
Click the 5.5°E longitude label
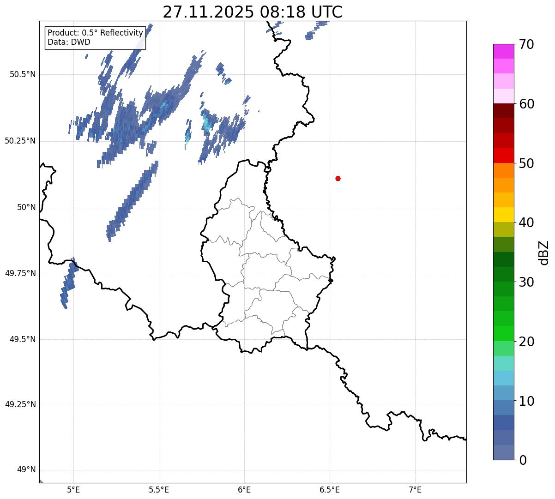click(x=159, y=490)
